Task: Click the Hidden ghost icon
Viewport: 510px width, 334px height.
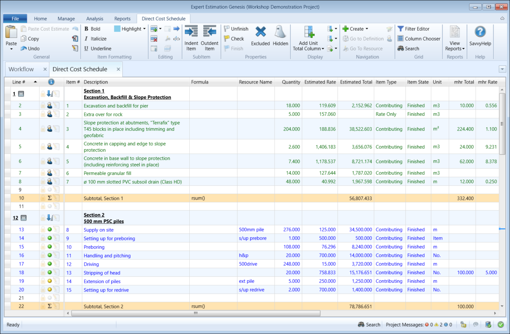Action: click(280, 32)
